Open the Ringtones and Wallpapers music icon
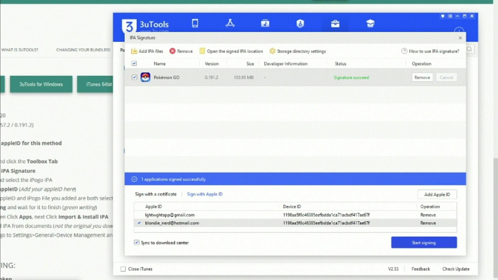Viewport: 498px width, 280px height. (265, 23)
